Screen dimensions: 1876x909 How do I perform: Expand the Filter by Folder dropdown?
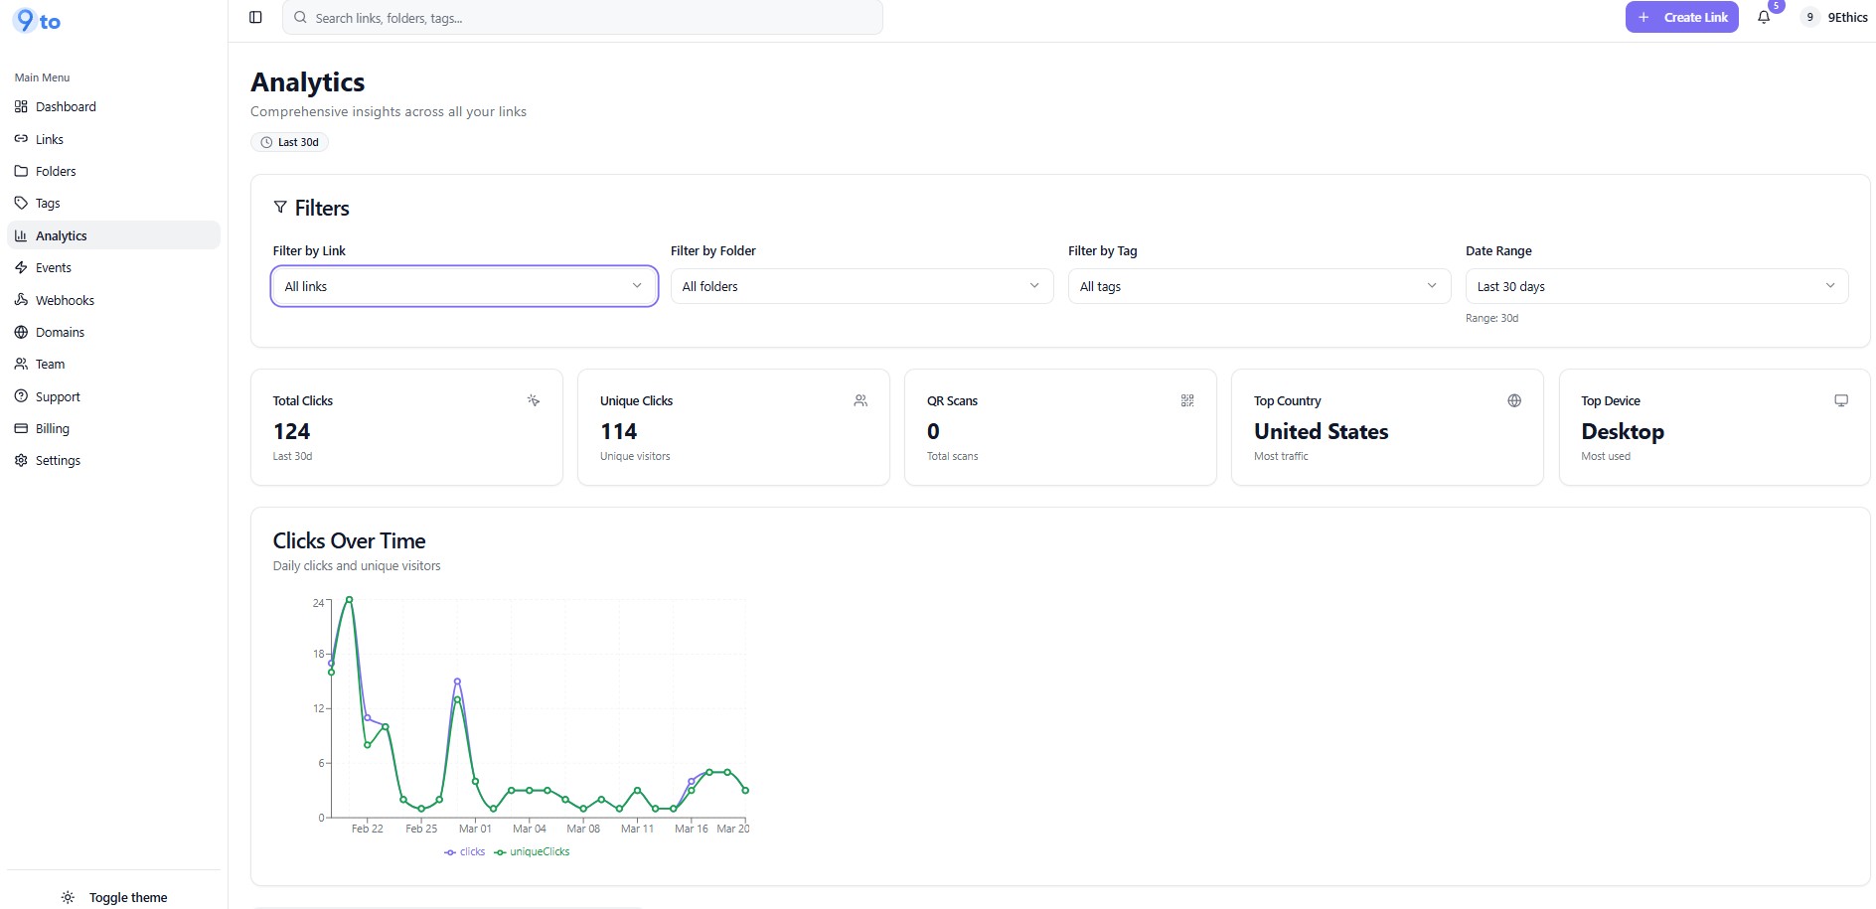coord(860,286)
